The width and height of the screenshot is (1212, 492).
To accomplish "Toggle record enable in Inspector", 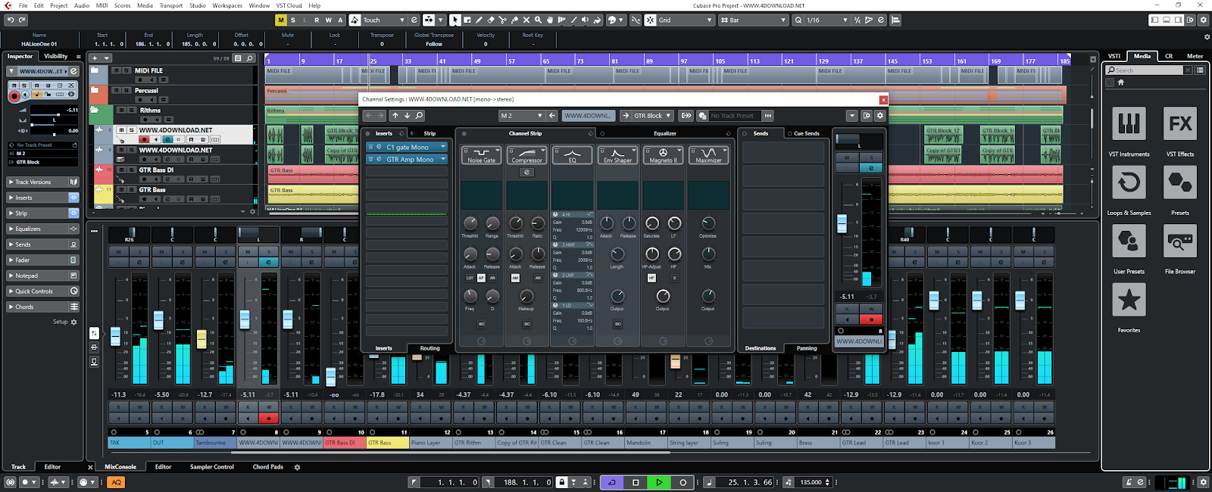I will pyautogui.click(x=14, y=95).
